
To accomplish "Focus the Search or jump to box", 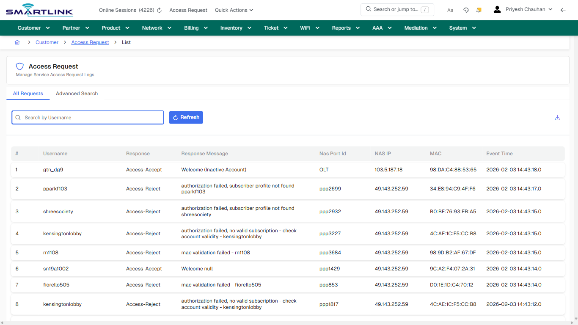I will pos(397,9).
